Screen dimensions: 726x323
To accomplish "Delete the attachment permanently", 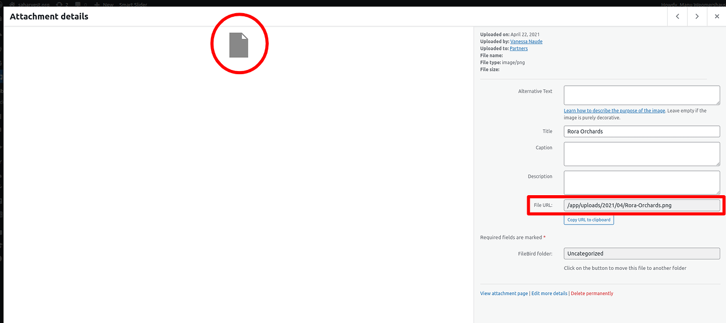I will coord(592,293).
